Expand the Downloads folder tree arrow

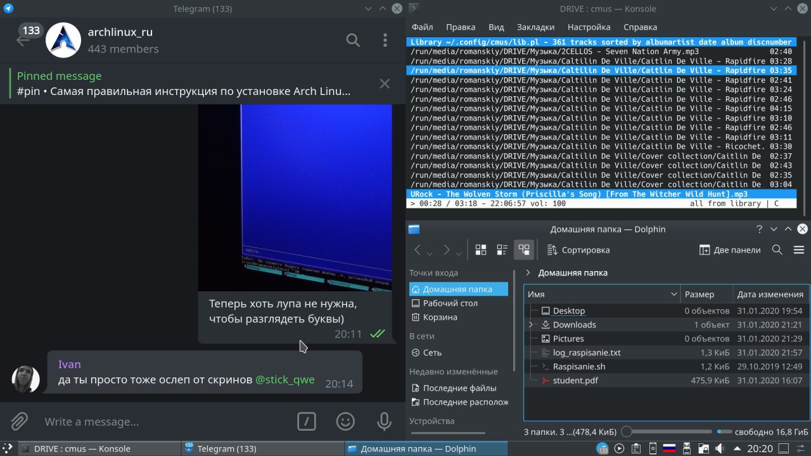point(530,325)
